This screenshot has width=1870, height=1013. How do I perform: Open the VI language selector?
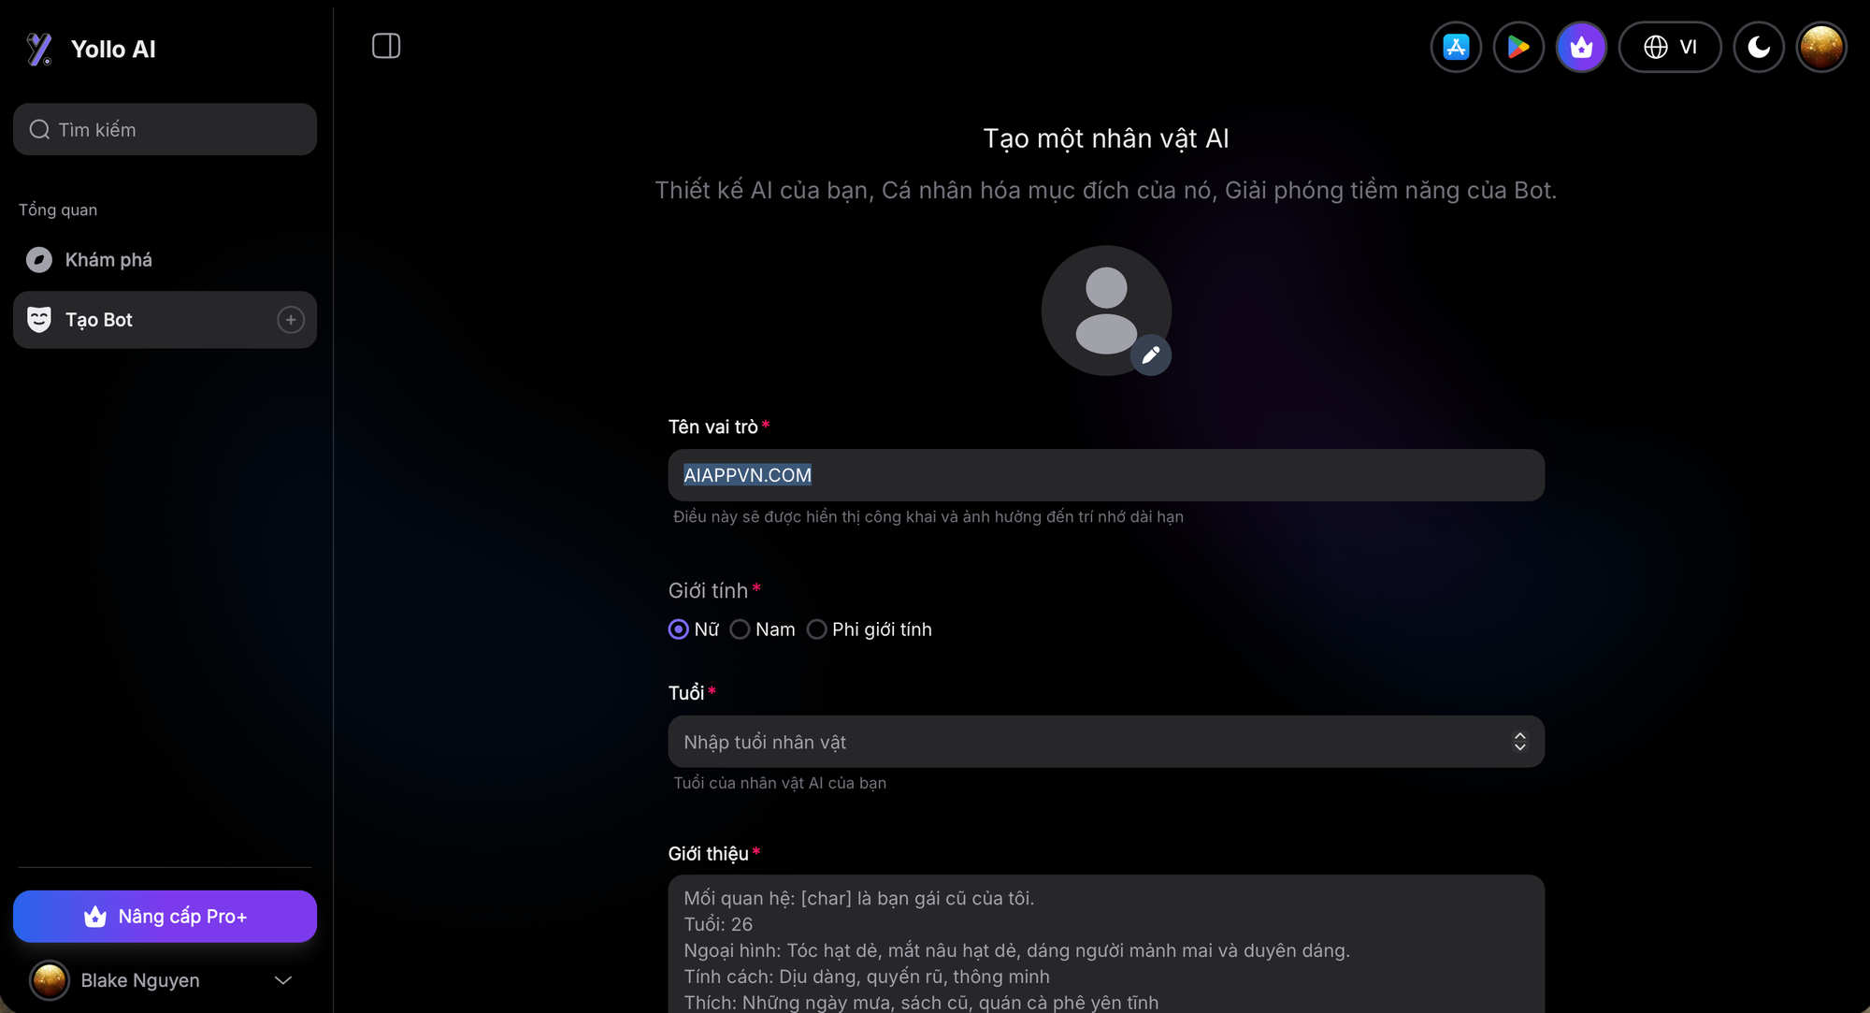[x=1670, y=47]
